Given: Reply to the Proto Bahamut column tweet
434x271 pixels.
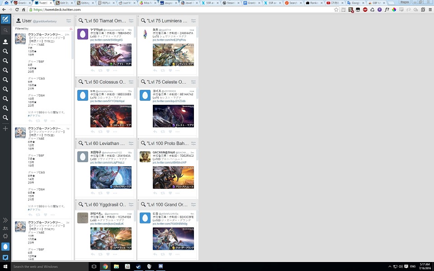Looking at the screenshot, I should point(155,193).
